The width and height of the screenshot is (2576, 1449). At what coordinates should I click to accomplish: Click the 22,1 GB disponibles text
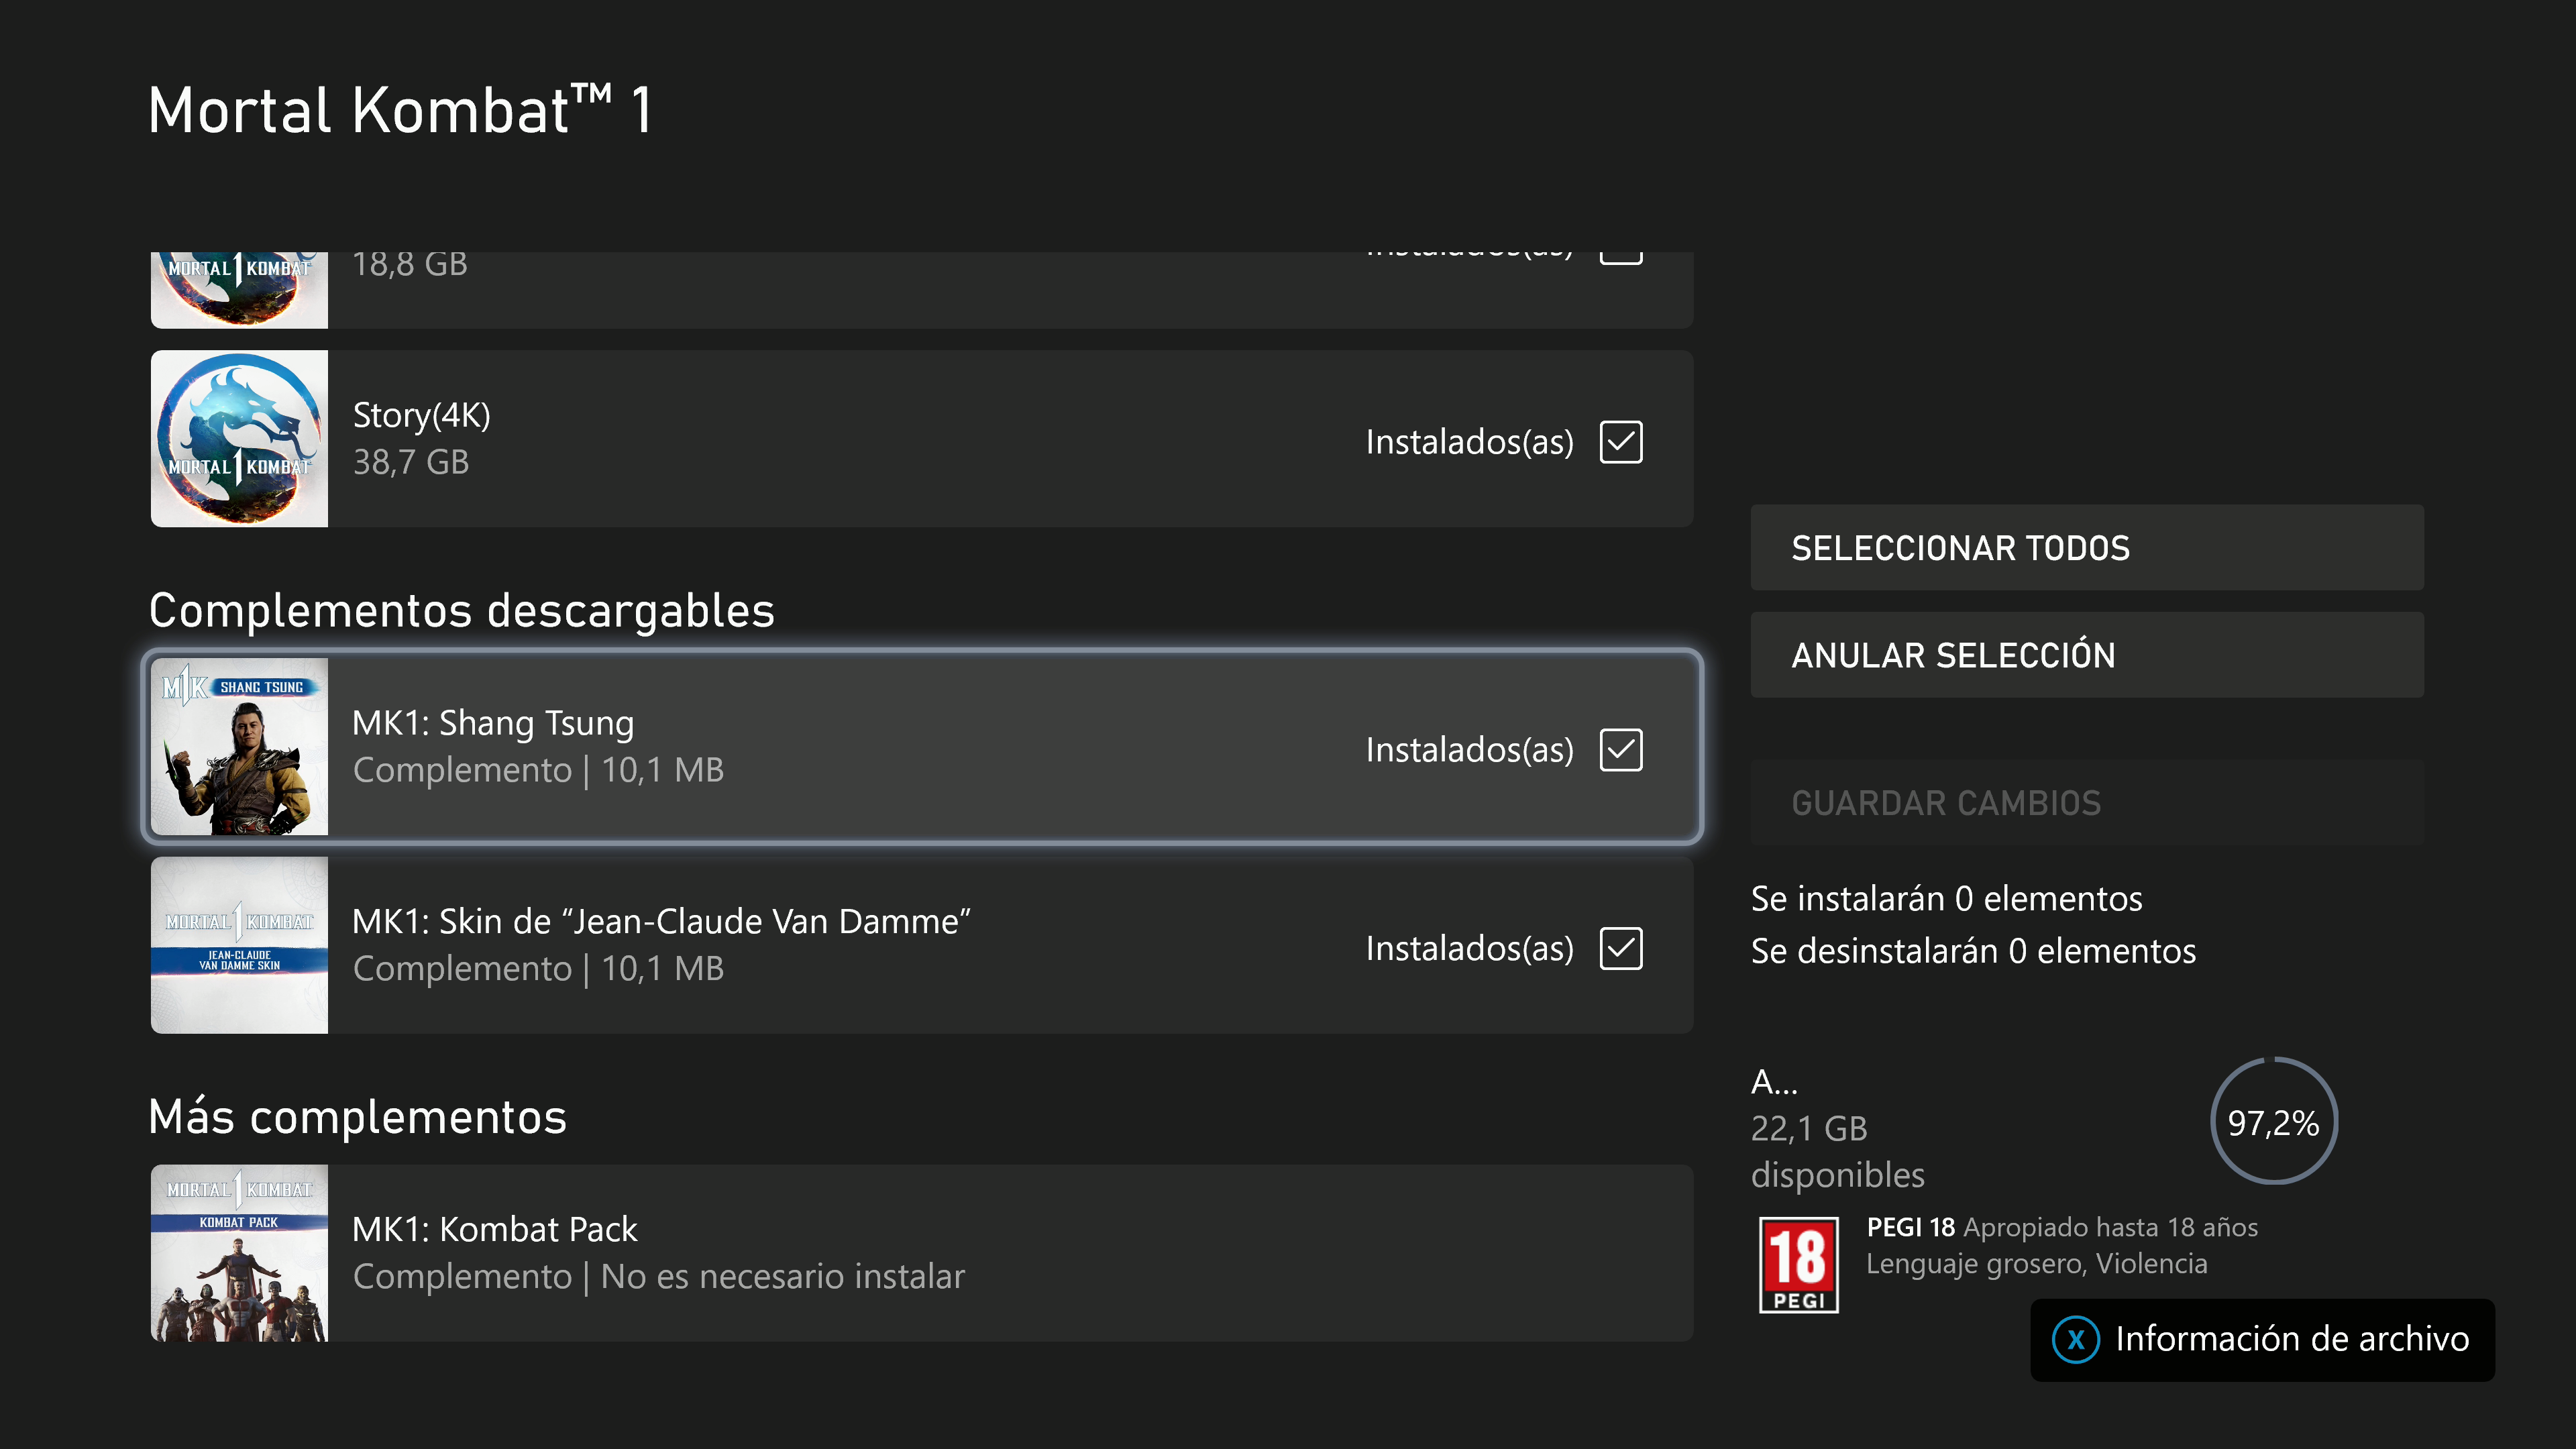(x=1837, y=1151)
